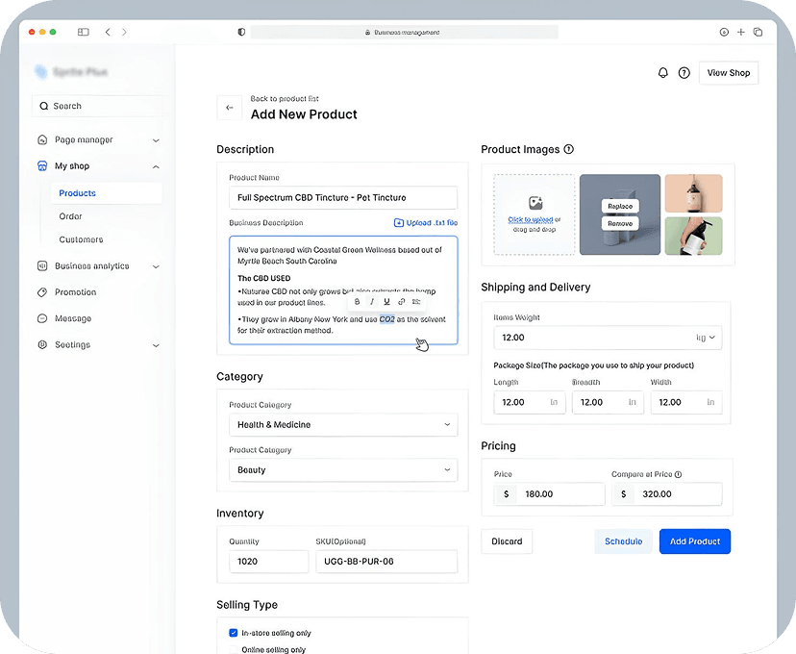Click the Business analytics sidebar icon
Image resolution: width=796 pixels, height=654 pixels.
pyautogui.click(x=42, y=266)
